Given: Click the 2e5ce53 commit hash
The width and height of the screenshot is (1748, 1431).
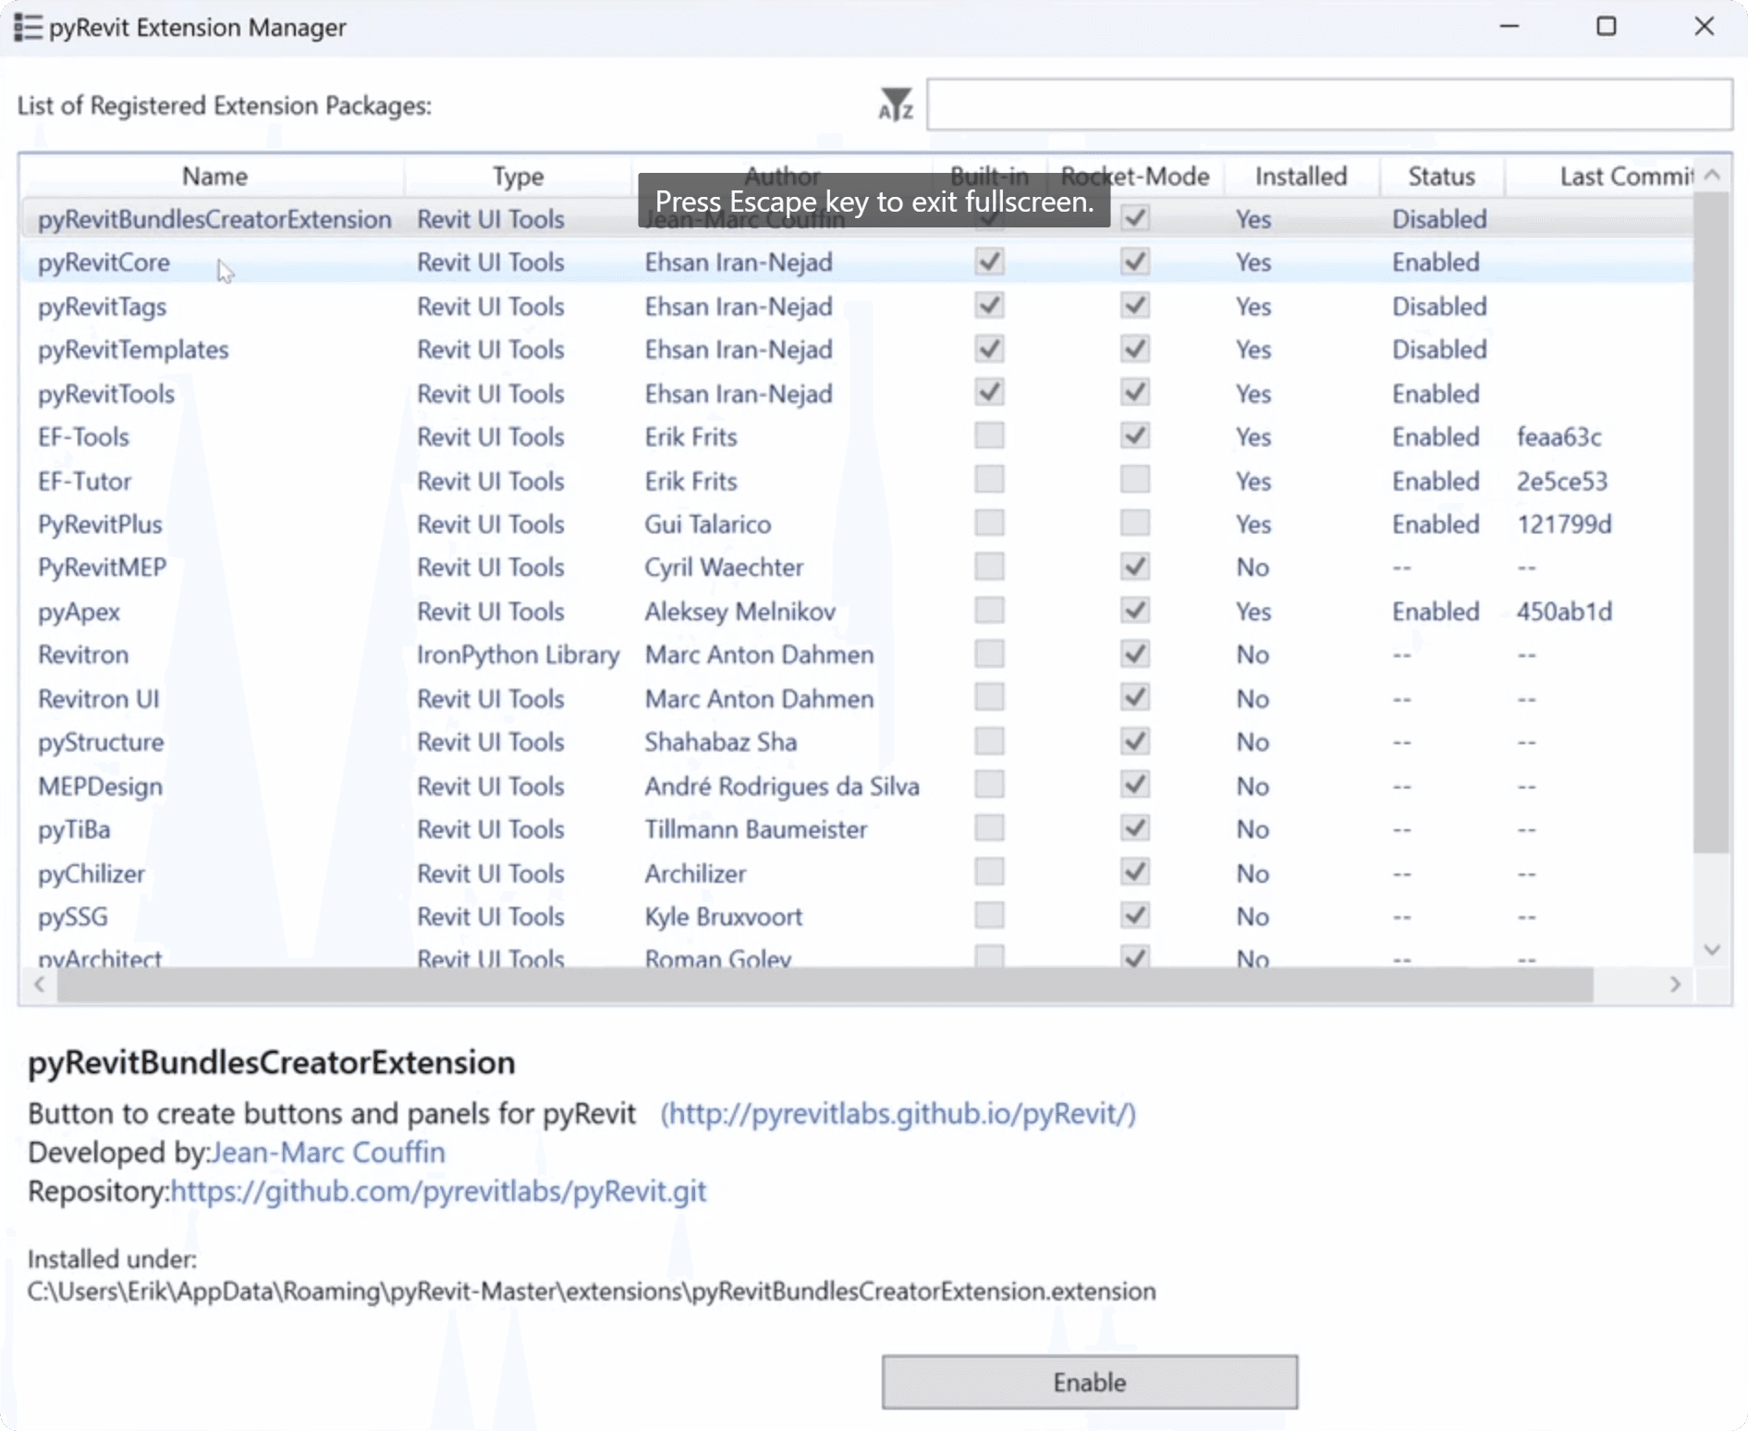Looking at the screenshot, I should (1561, 481).
